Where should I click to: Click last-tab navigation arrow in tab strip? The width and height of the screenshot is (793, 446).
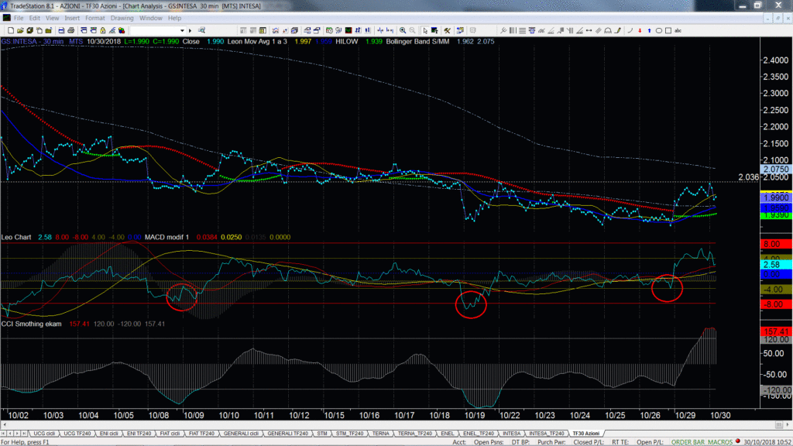(x=24, y=434)
